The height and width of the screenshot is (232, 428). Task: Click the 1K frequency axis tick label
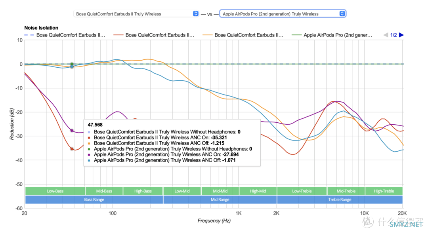click(x=238, y=213)
